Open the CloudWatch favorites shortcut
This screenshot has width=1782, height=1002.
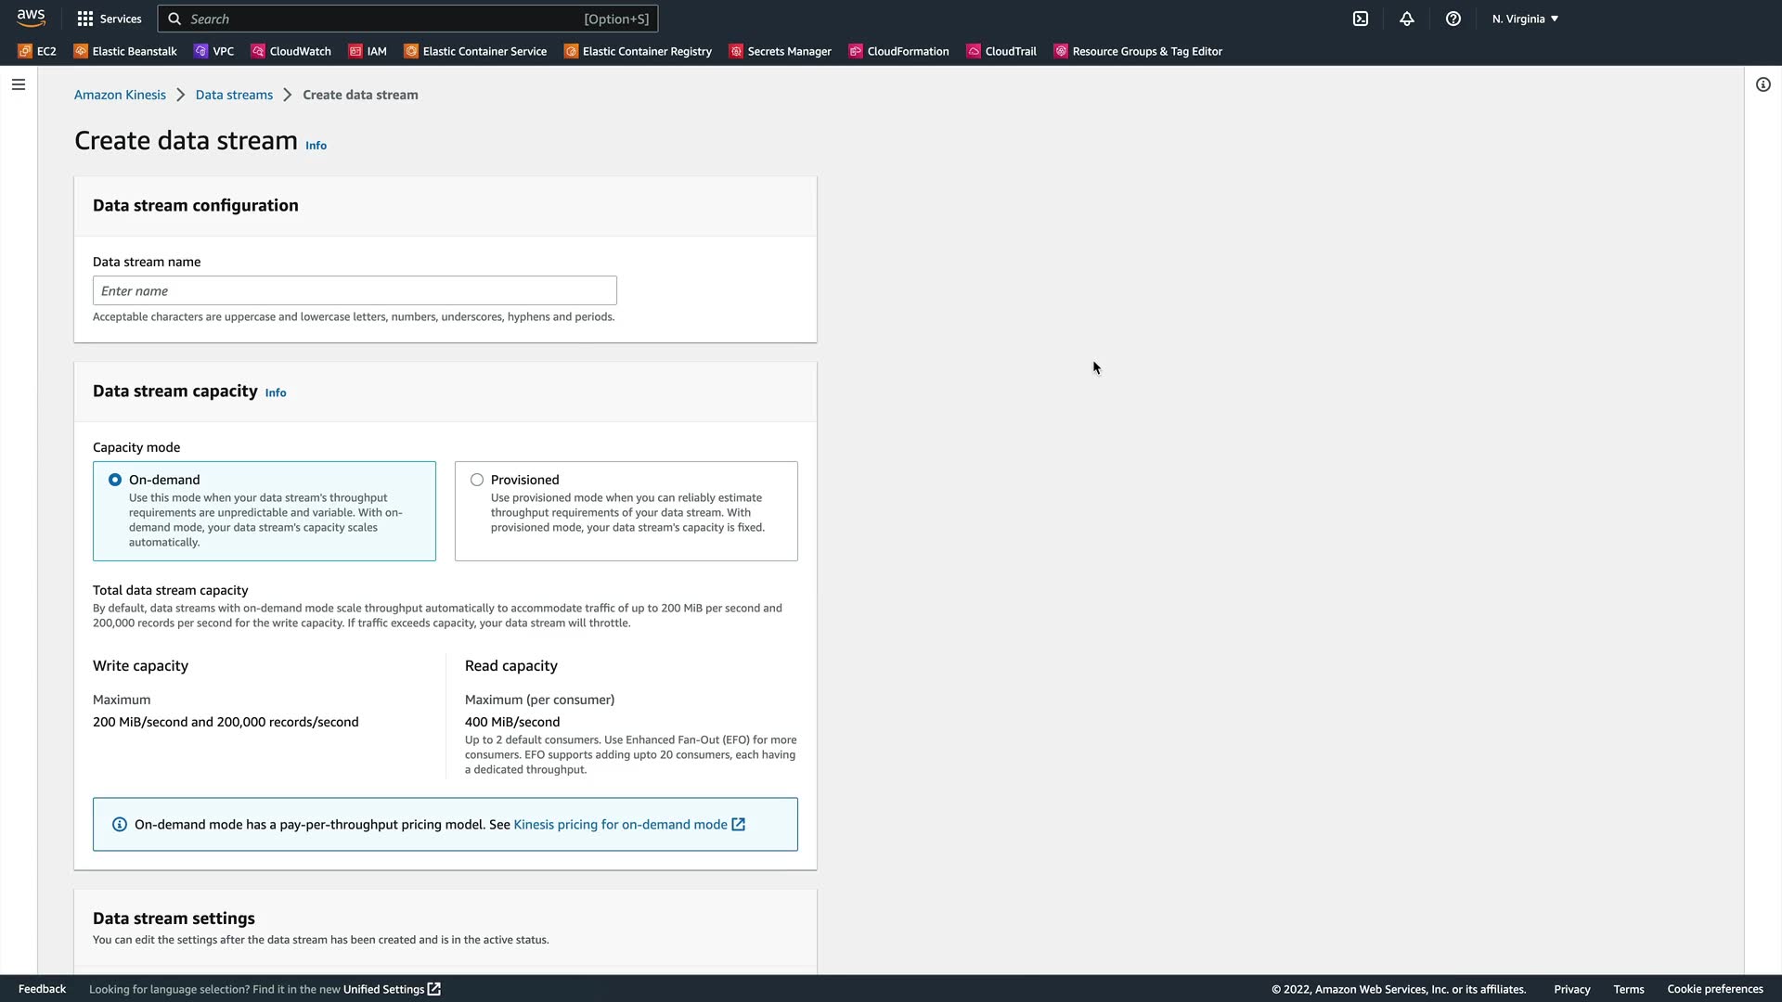291,51
